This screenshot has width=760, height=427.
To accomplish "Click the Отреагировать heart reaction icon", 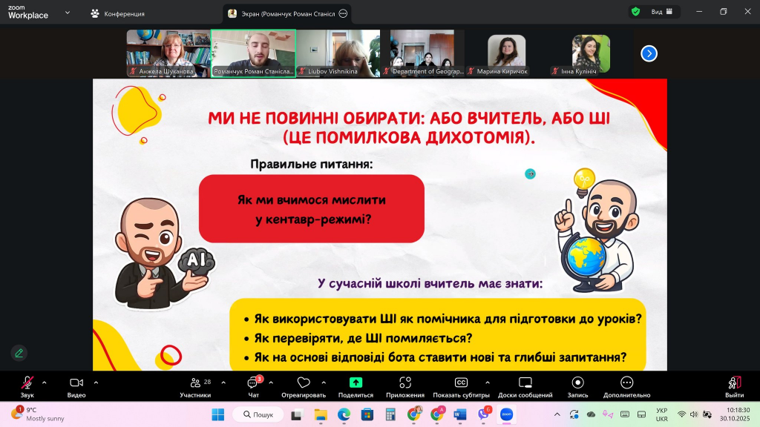I will click(x=303, y=383).
